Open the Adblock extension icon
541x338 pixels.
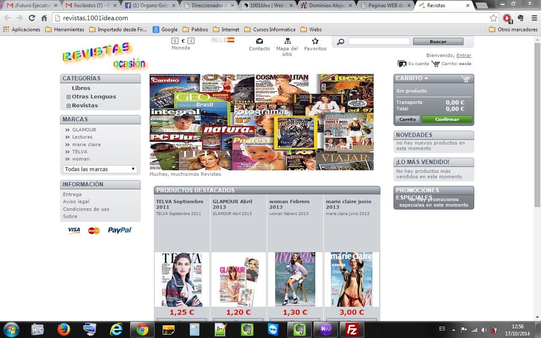(508, 18)
